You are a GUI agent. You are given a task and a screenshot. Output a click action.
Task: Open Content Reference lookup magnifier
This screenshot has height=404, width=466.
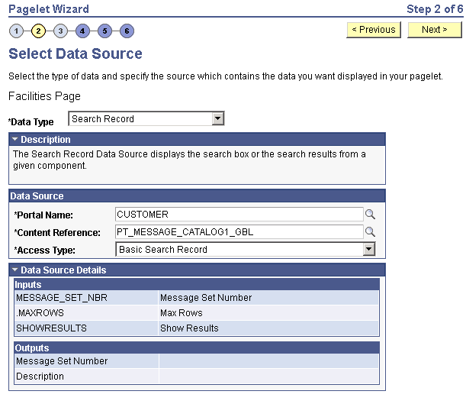click(x=370, y=231)
